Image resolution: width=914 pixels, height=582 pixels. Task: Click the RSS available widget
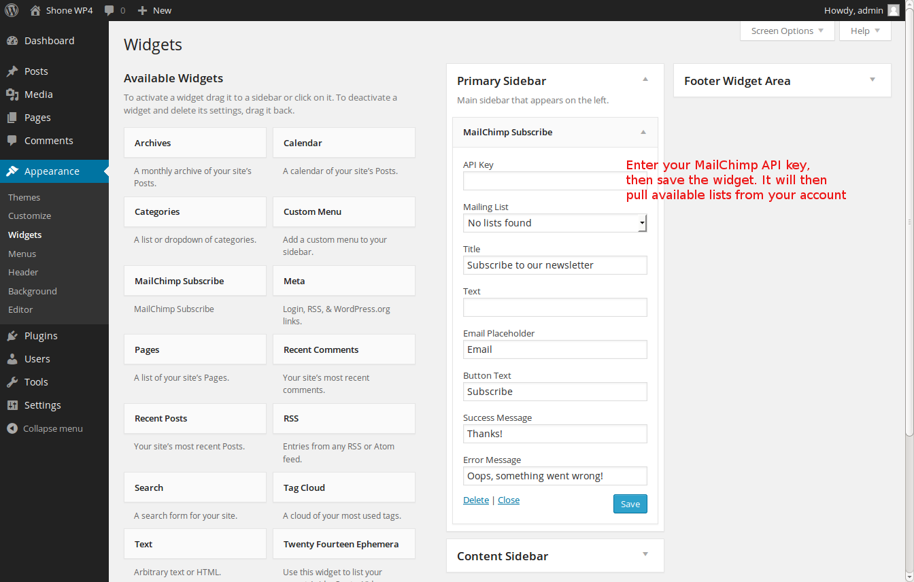coord(344,418)
